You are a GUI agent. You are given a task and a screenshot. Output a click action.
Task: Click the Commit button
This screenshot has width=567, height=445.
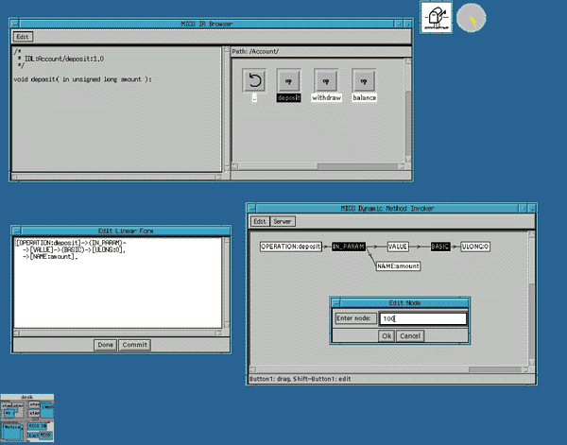(x=134, y=345)
